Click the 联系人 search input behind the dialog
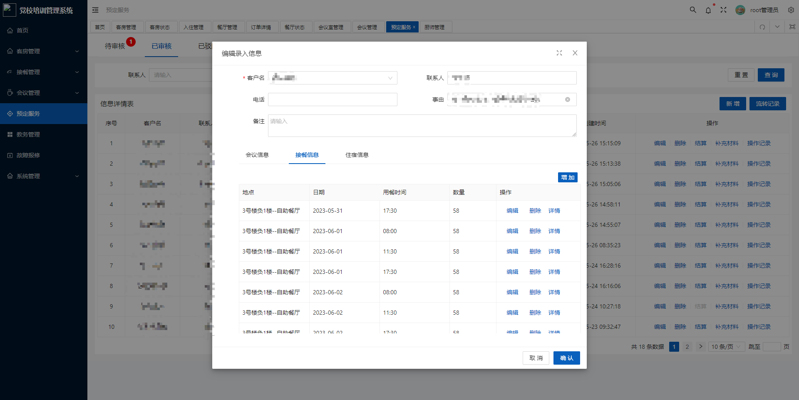Viewport: 799px width, 400px height. coord(181,75)
